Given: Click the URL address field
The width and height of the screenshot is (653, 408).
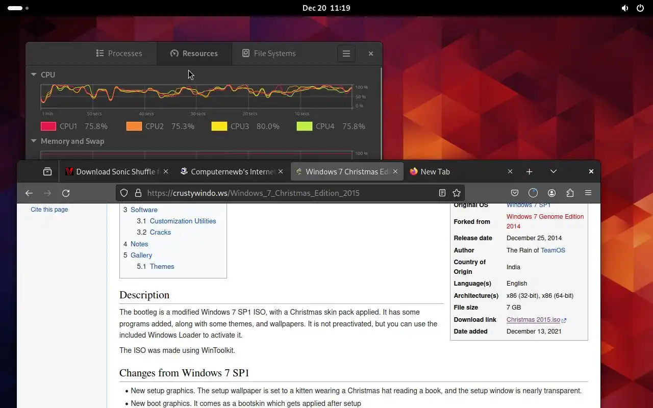Looking at the screenshot, I should 290,193.
